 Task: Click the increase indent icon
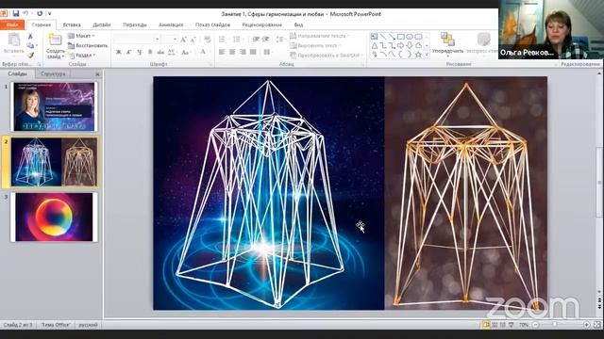pyautogui.click(x=266, y=40)
